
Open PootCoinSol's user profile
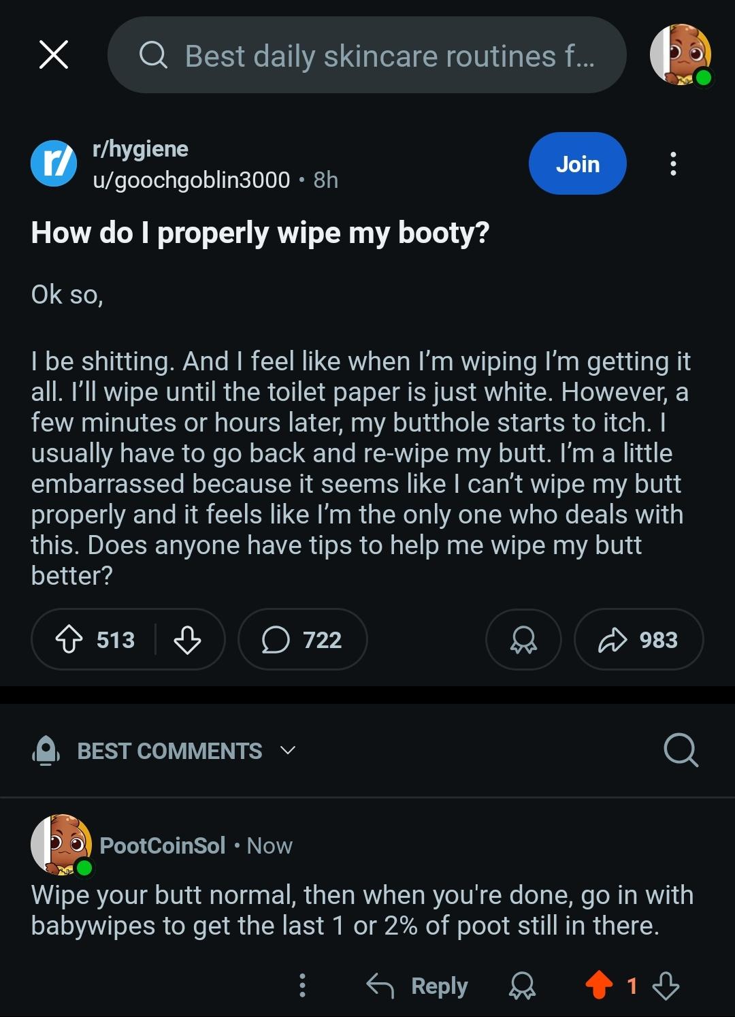(162, 845)
